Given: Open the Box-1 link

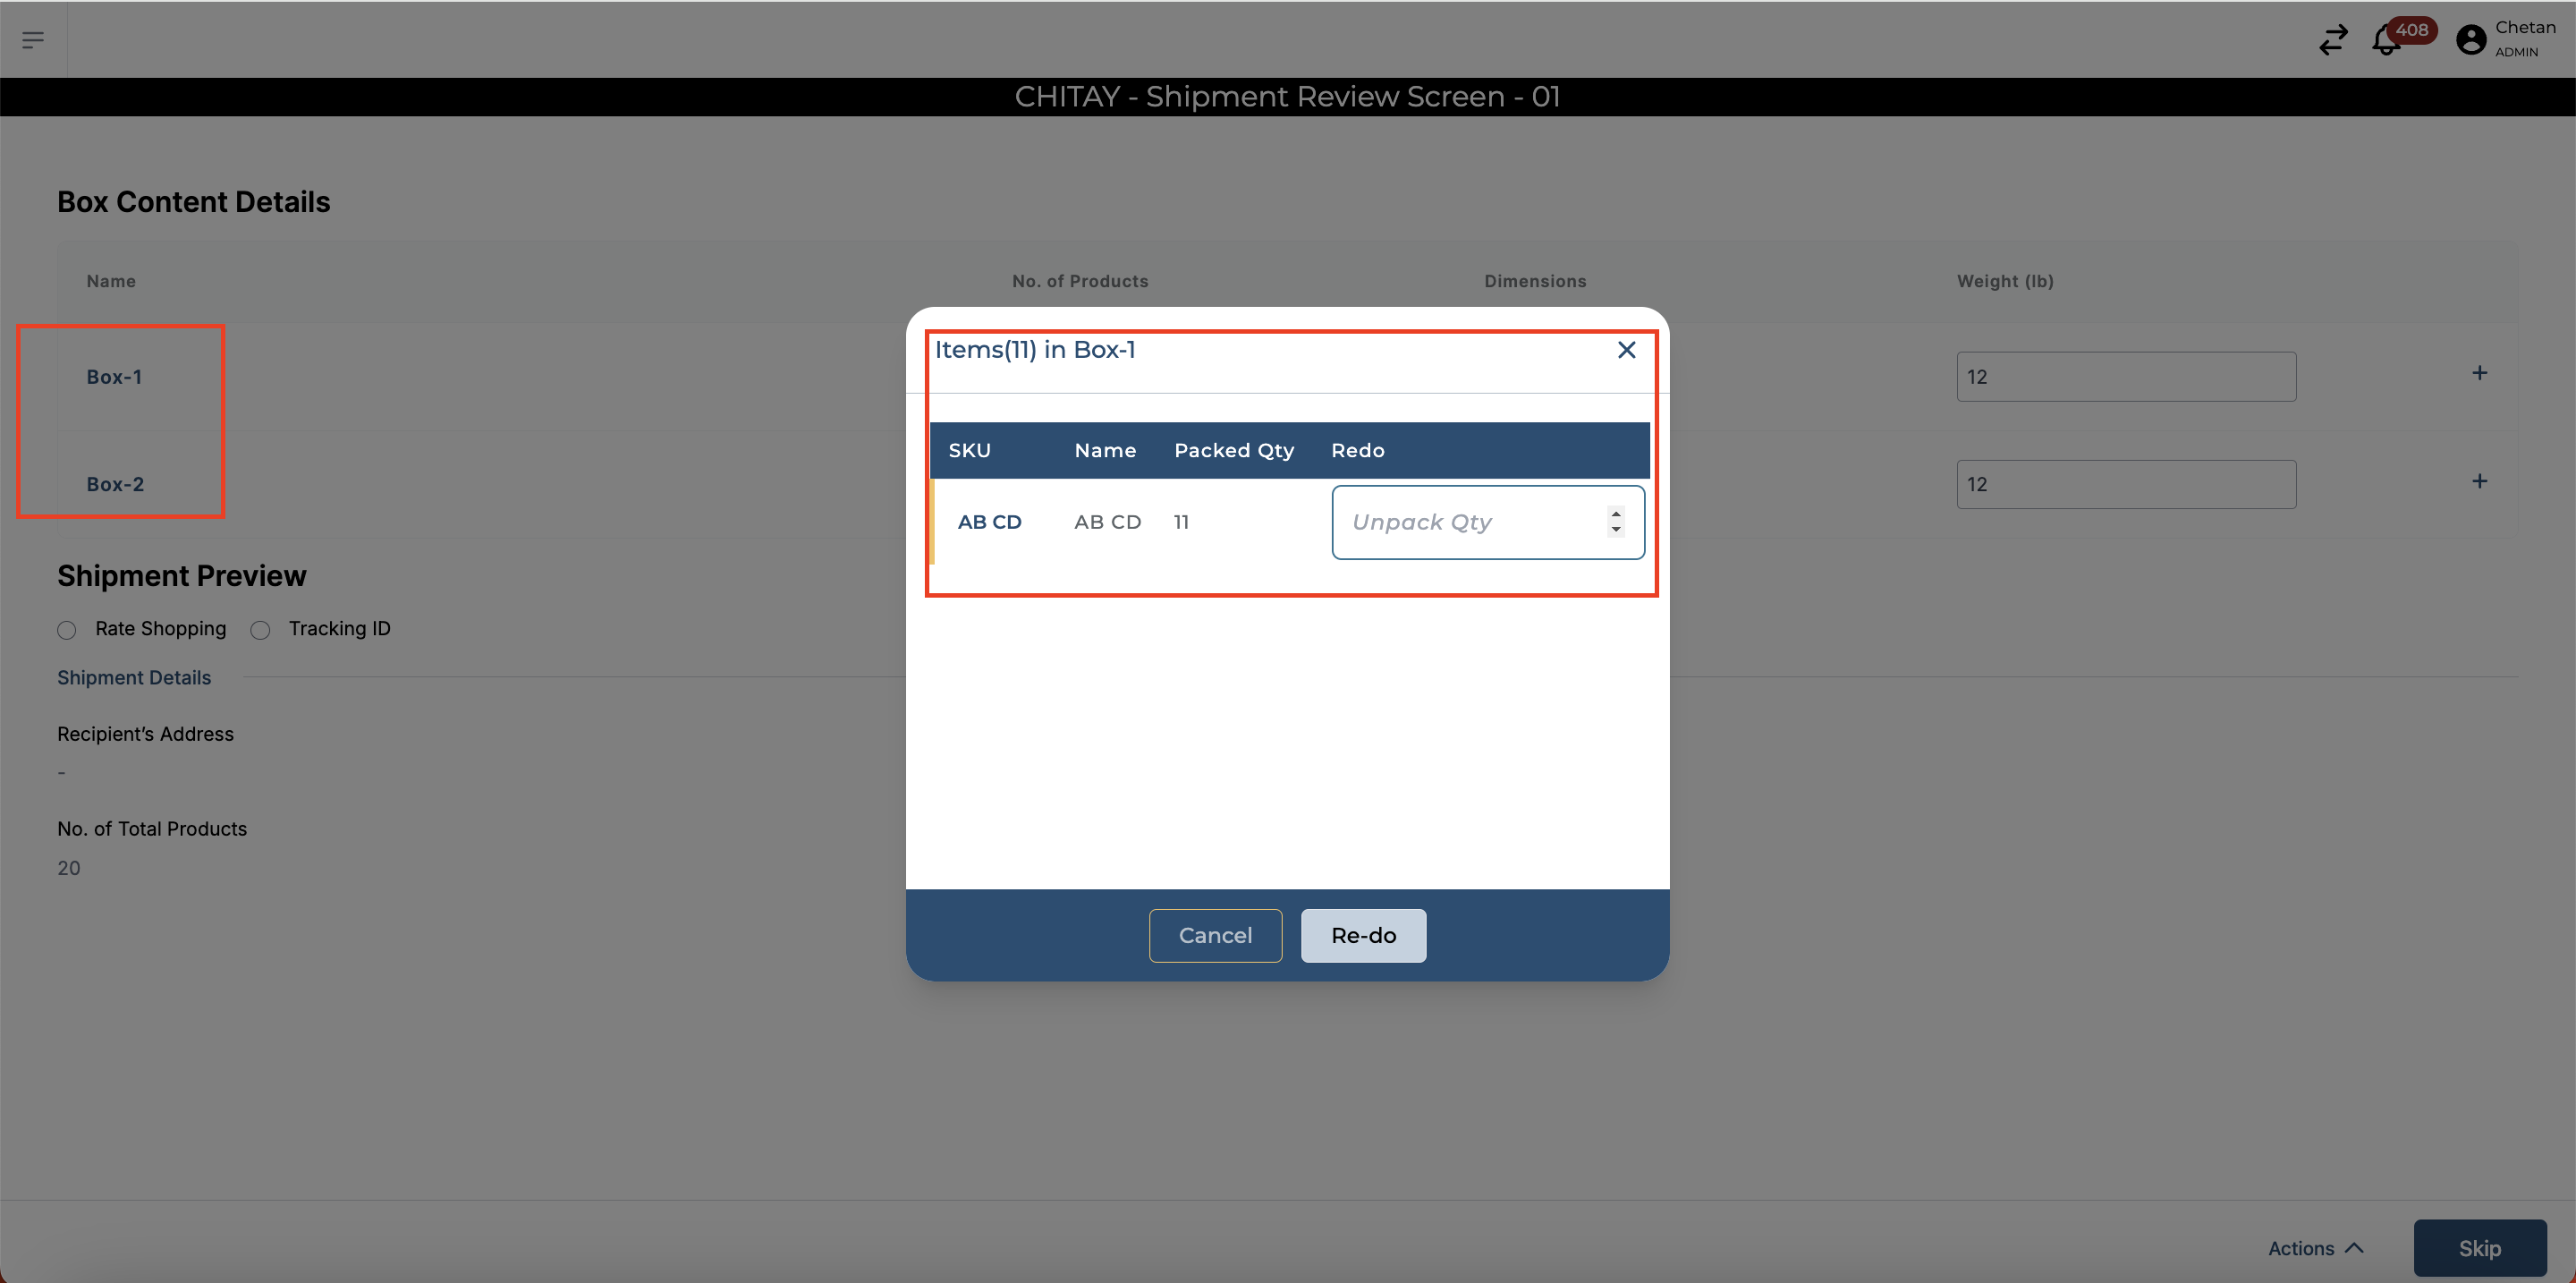Looking at the screenshot, I should coord(114,377).
